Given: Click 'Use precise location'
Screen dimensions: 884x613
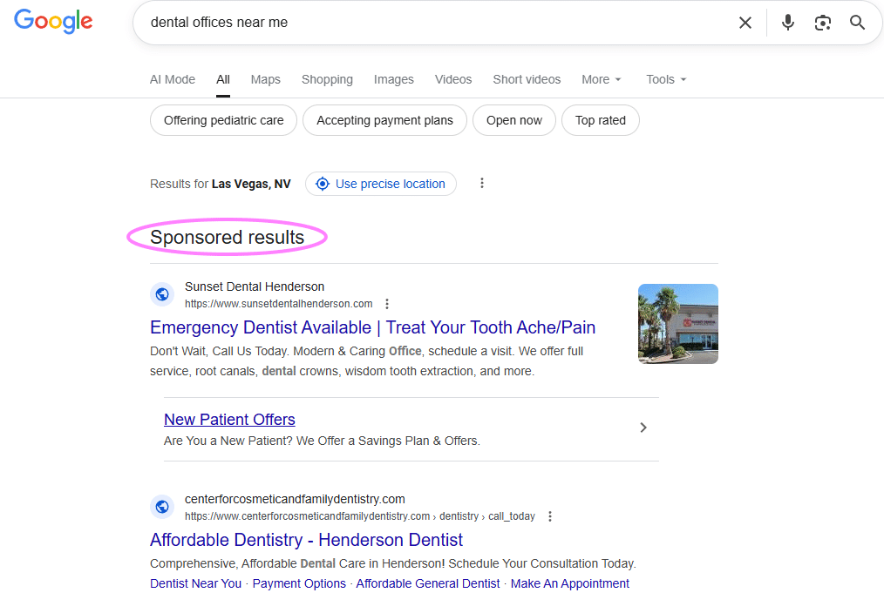Looking at the screenshot, I should click(x=380, y=184).
